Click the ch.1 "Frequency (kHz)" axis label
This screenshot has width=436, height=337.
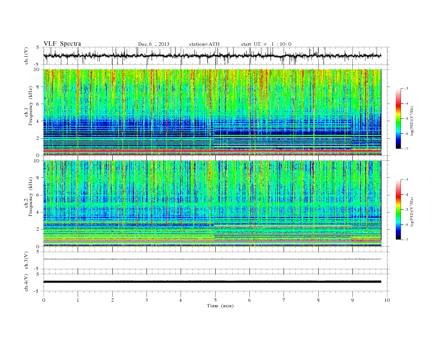click(x=31, y=106)
